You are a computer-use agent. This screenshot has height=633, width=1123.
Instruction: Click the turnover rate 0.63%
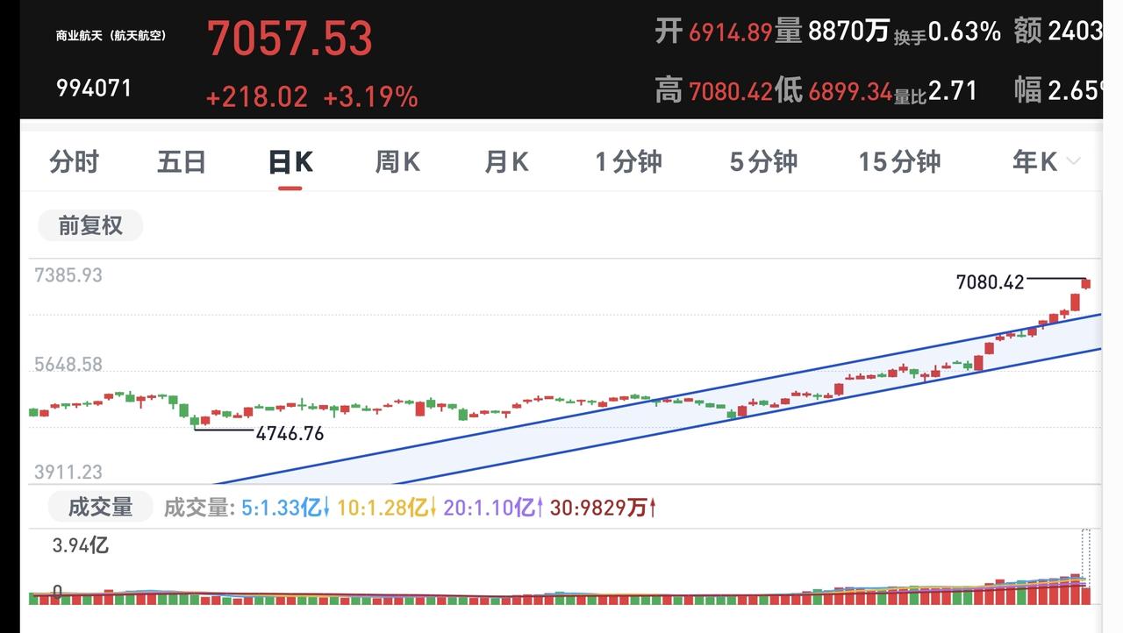tap(964, 32)
